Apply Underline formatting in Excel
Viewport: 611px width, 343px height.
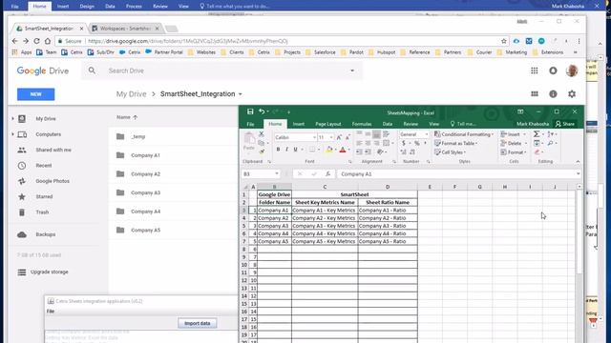(295, 150)
